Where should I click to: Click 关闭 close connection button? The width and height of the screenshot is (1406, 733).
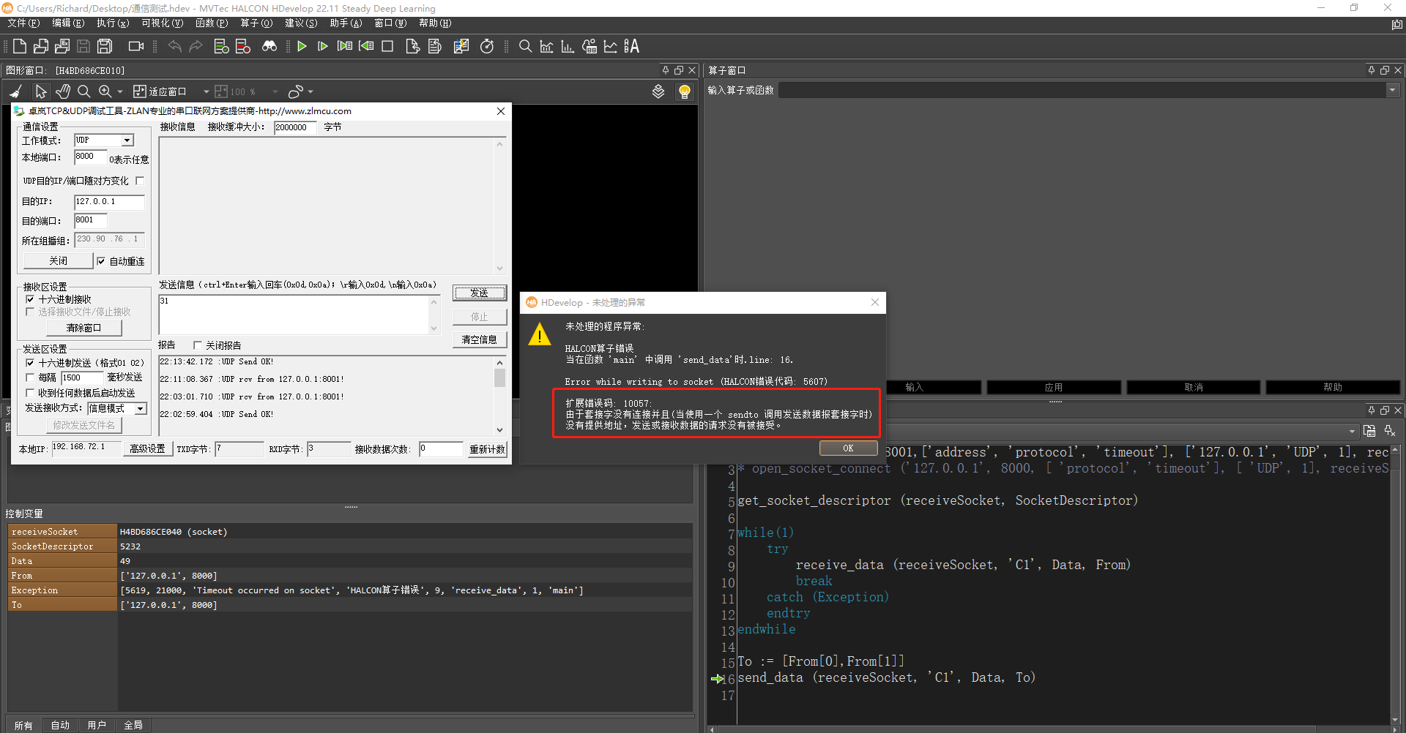(x=58, y=261)
